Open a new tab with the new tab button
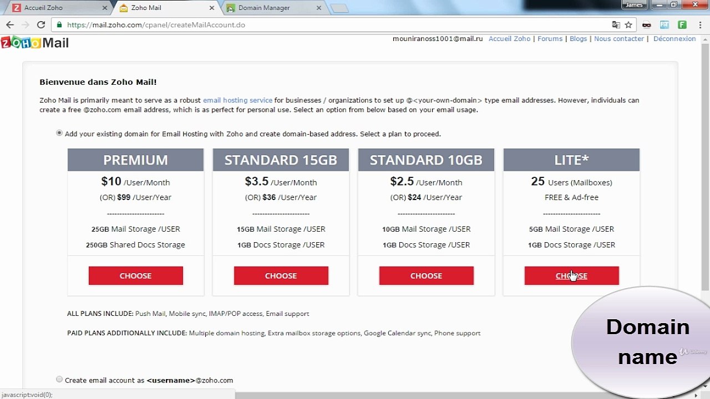 click(x=339, y=8)
